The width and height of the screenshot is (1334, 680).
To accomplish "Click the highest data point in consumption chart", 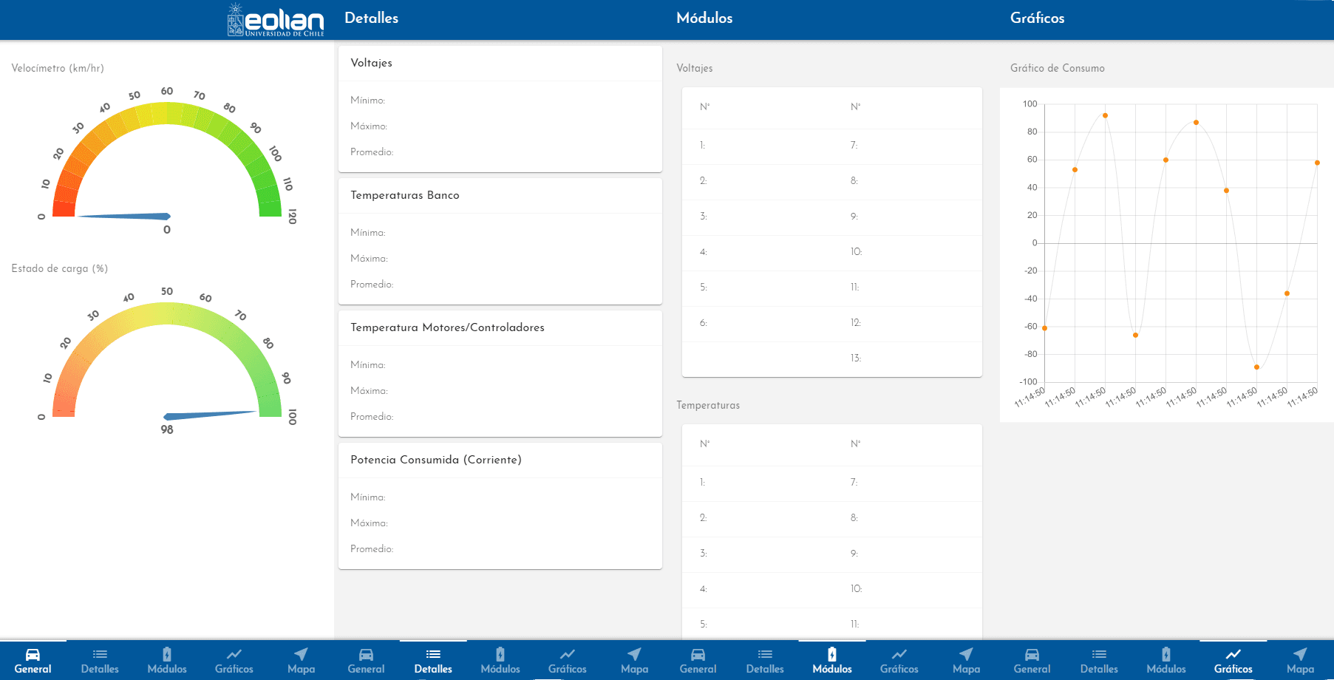I will [1105, 115].
